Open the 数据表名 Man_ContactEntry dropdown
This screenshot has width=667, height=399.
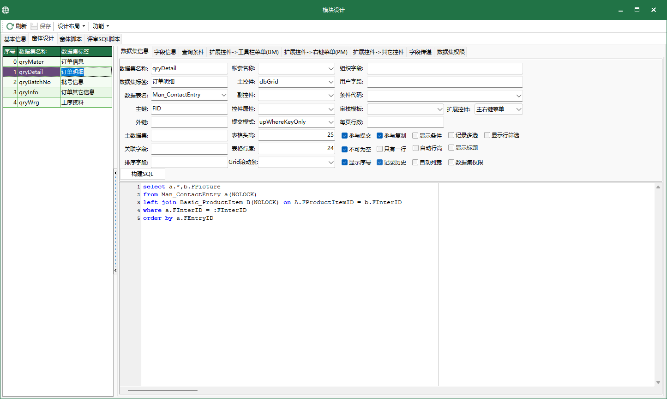tap(224, 95)
